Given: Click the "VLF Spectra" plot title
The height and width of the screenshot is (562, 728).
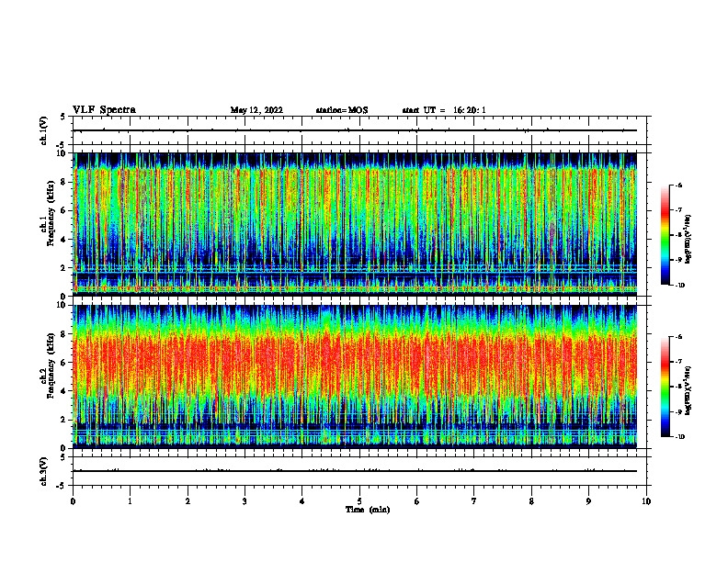Looking at the screenshot, I should pos(104,110).
